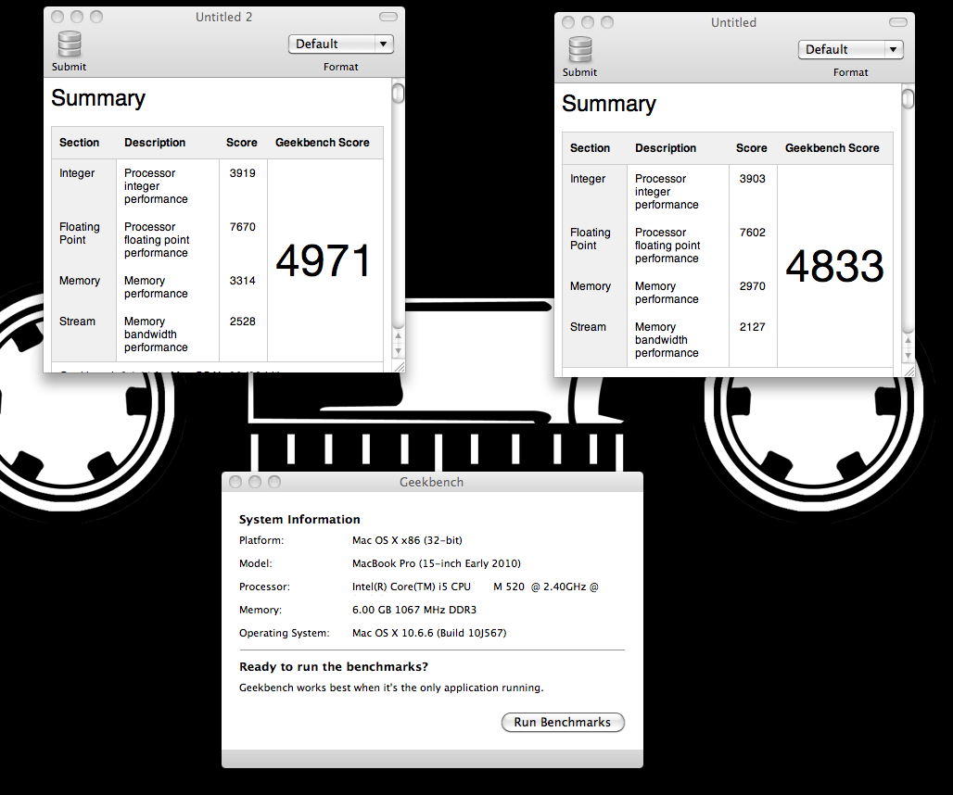Close the Untitled 2 window
The image size is (953, 795).
click(57, 17)
